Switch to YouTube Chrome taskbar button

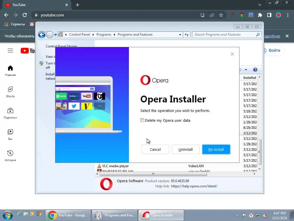(68, 215)
